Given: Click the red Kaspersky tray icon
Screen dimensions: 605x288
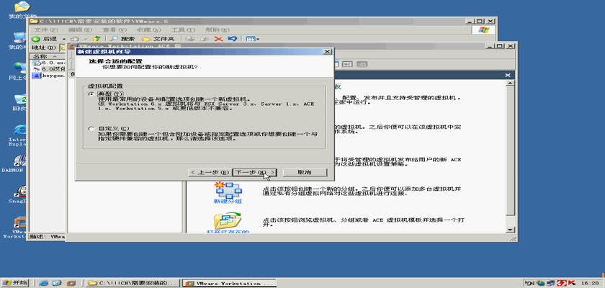Looking at the screenshot, I should 571,283.
